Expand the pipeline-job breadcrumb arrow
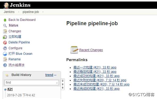The image size is (157, 99). coord(43,12)
